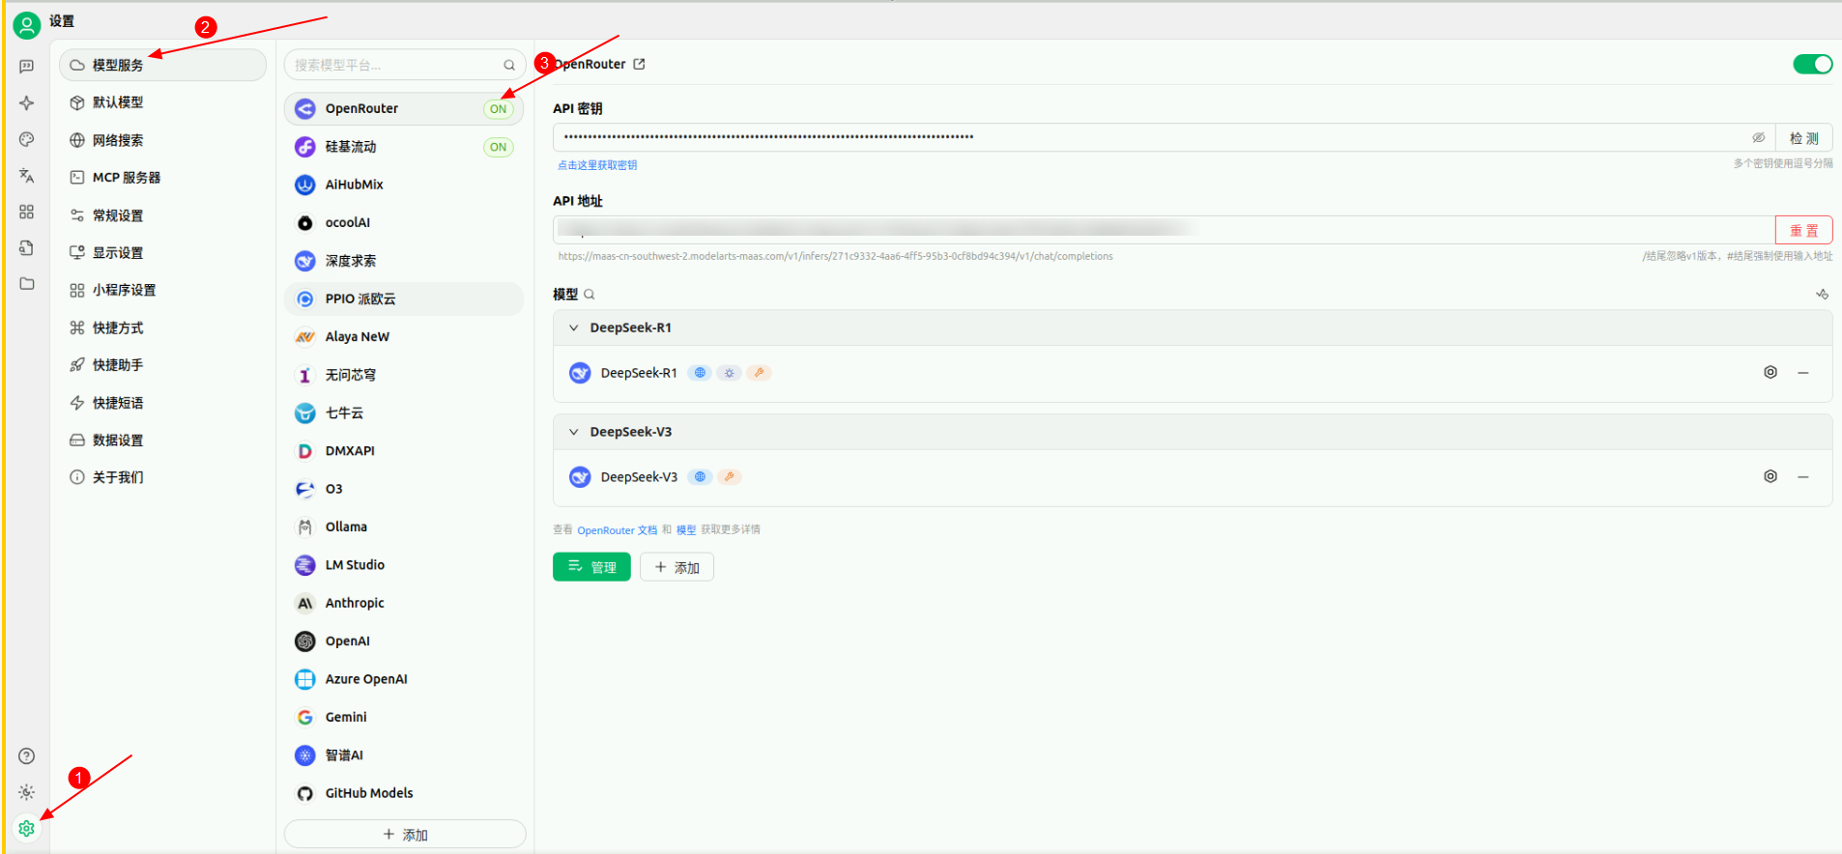Open 默认模型 settings section
Image resolution: width=1842 pixels, height=854 pixels.
click(x=162, y=102)
